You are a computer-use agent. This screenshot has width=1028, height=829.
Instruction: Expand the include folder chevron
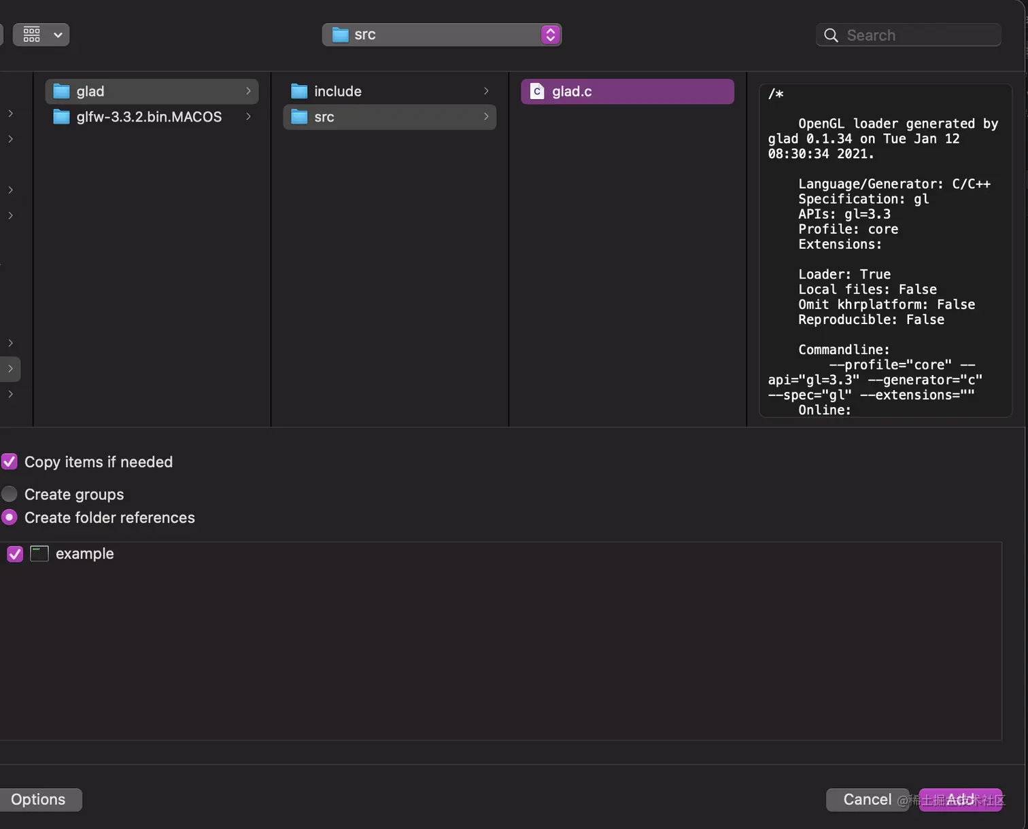pyautogui.click(x=486, y=91)
